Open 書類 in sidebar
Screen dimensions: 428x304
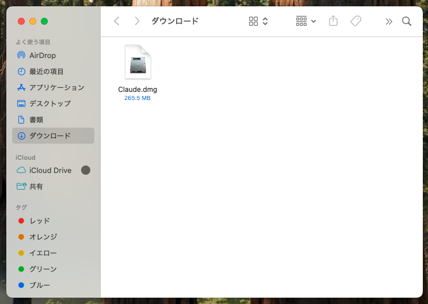(x=54, y=120)
